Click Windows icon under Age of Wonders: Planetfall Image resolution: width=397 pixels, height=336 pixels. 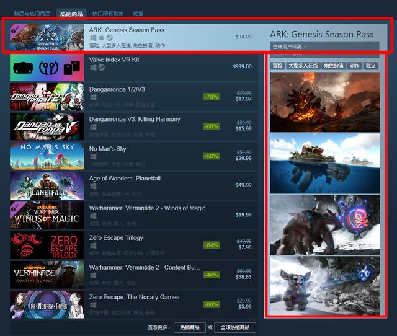93,186
